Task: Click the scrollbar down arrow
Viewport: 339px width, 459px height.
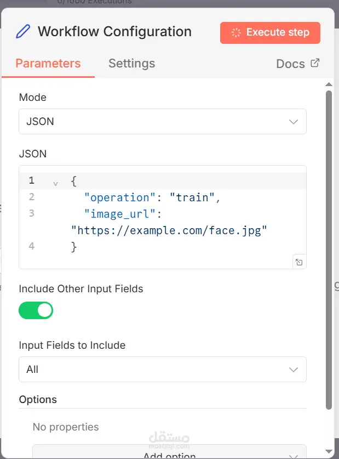Action: (329, 452)
